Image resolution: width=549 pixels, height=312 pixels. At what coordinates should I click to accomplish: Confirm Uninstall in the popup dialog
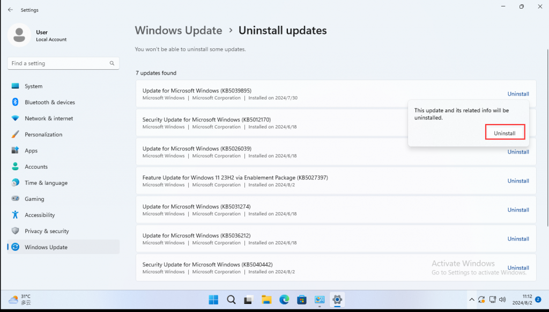click(x=505, y=133)
